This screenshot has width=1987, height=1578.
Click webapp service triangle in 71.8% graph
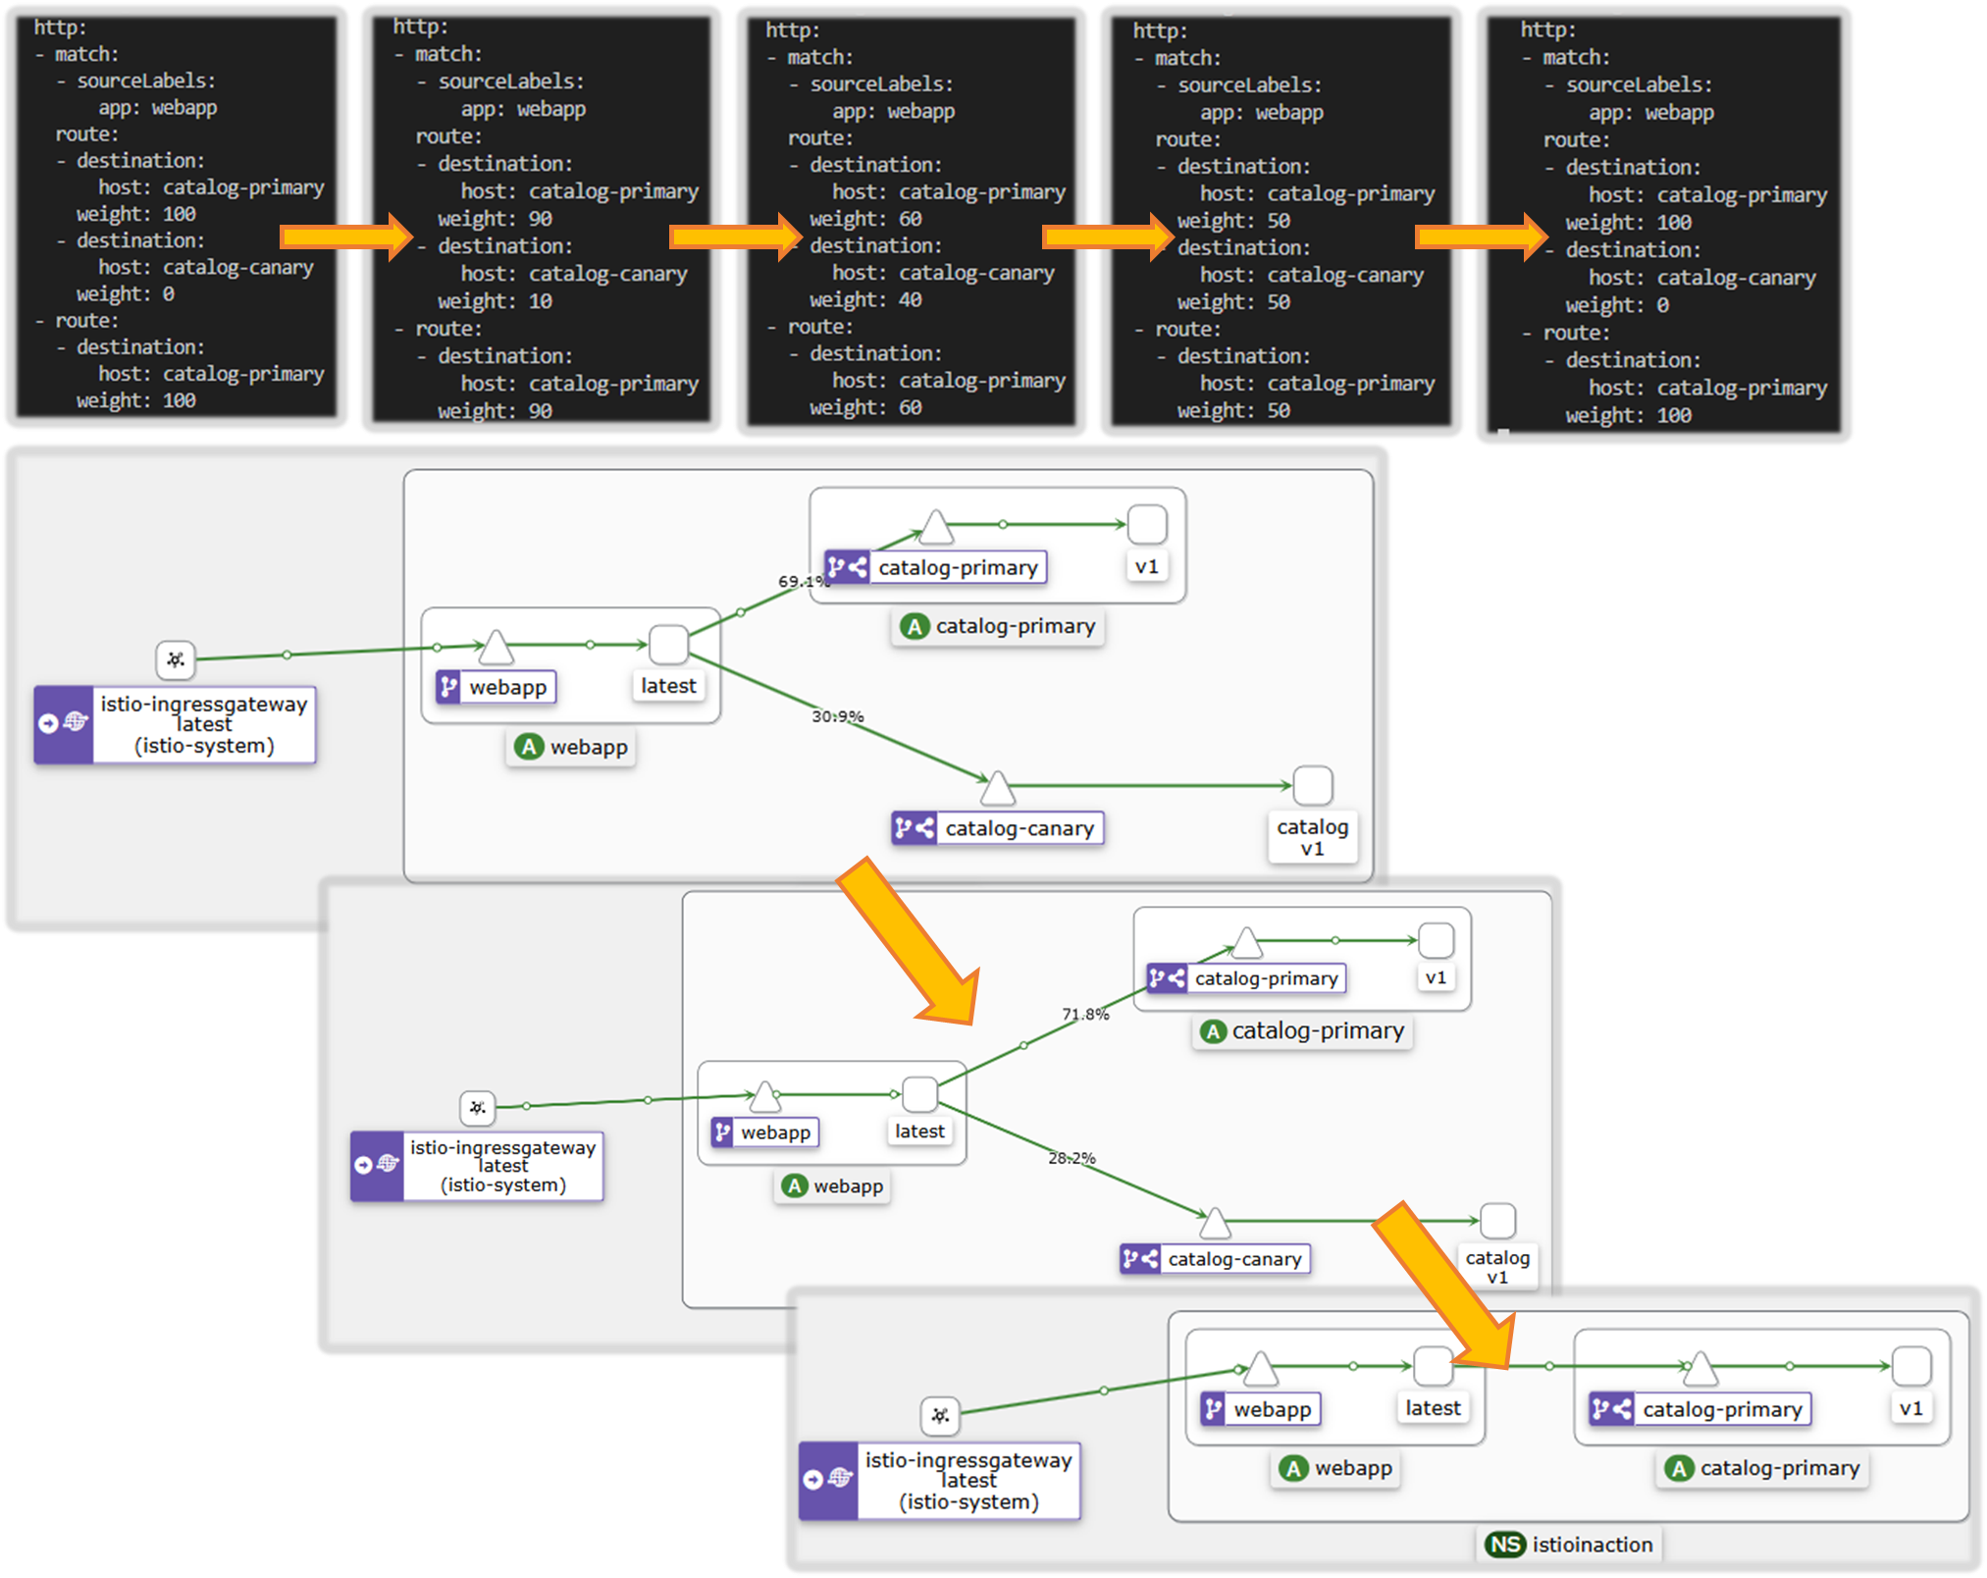[764, 1096]
